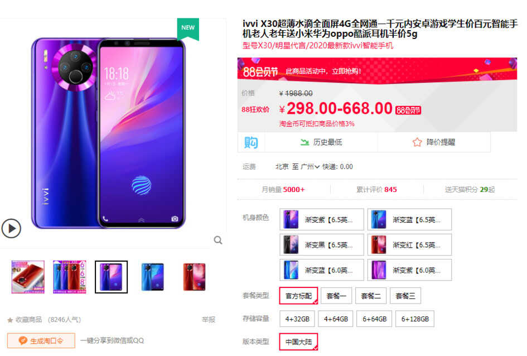The image size is (527, 356).
Task: Select the 渐变黑 6.5英寸 color option
Action: pos(322,245)
